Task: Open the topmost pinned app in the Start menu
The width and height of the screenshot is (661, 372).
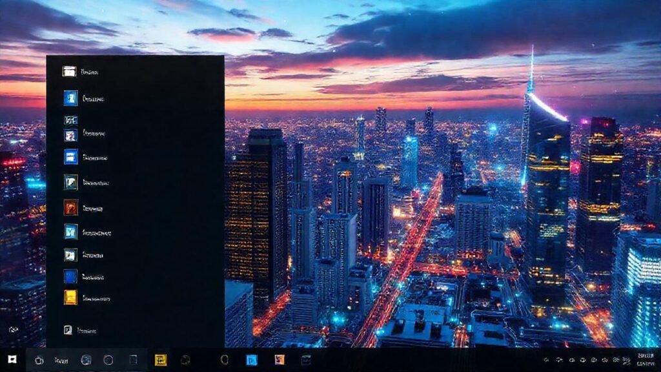Action: point(71,71)
